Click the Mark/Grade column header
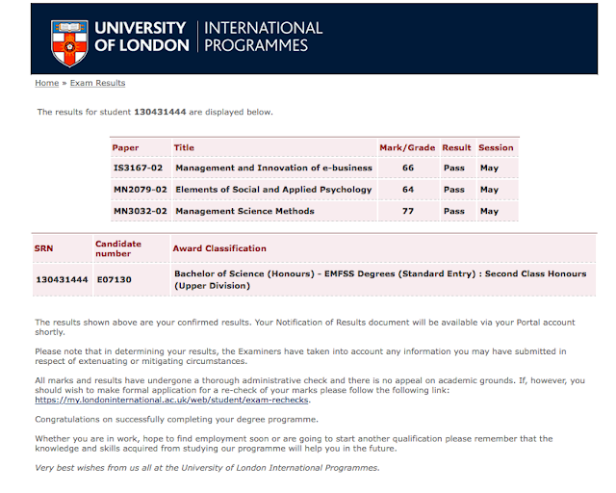The height and width of the screenshot is (493, 616). [407, 148]
